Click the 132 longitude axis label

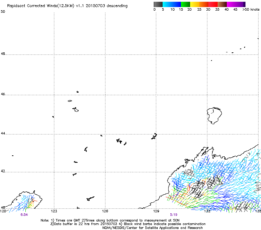tap(207, 211)
